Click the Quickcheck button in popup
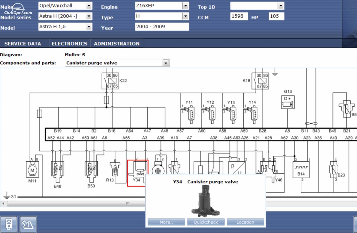The image size is (357, 233). [x=206, y=222]
